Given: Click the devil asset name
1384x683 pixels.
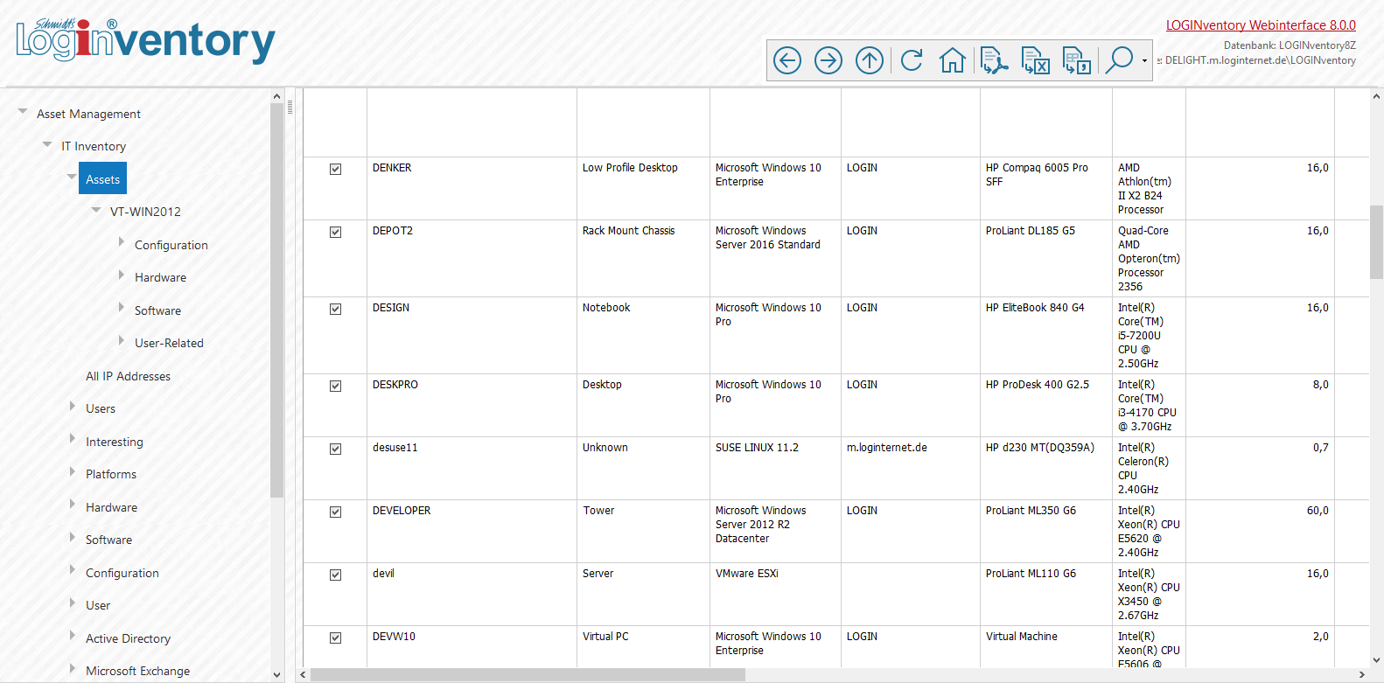Looking at the screenshot, I should 383,574.
